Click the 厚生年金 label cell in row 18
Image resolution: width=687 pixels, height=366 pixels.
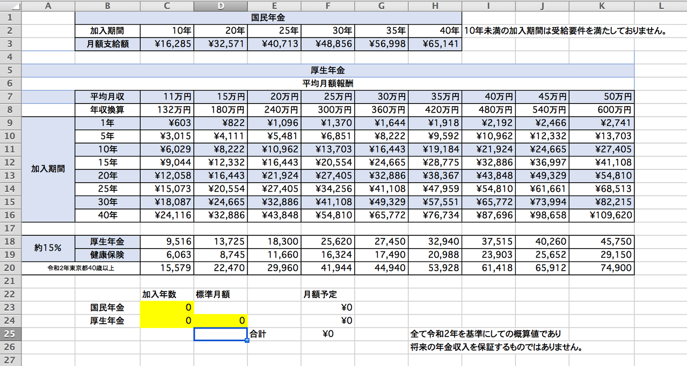(x=108, y=242)
